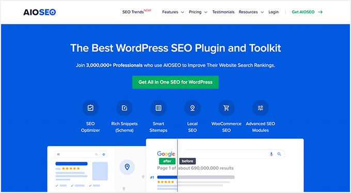Click the #1 ranking label
This screenshot has width=351, height=193.
152,178
